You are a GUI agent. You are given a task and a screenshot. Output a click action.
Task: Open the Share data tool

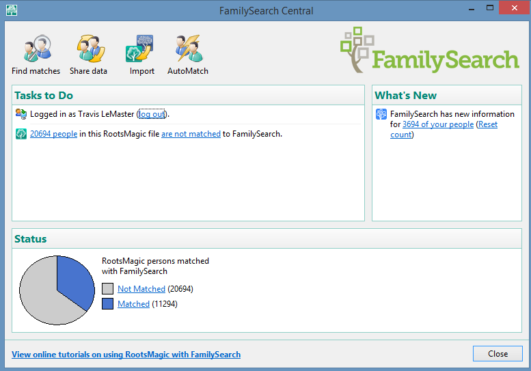point(89,55)
